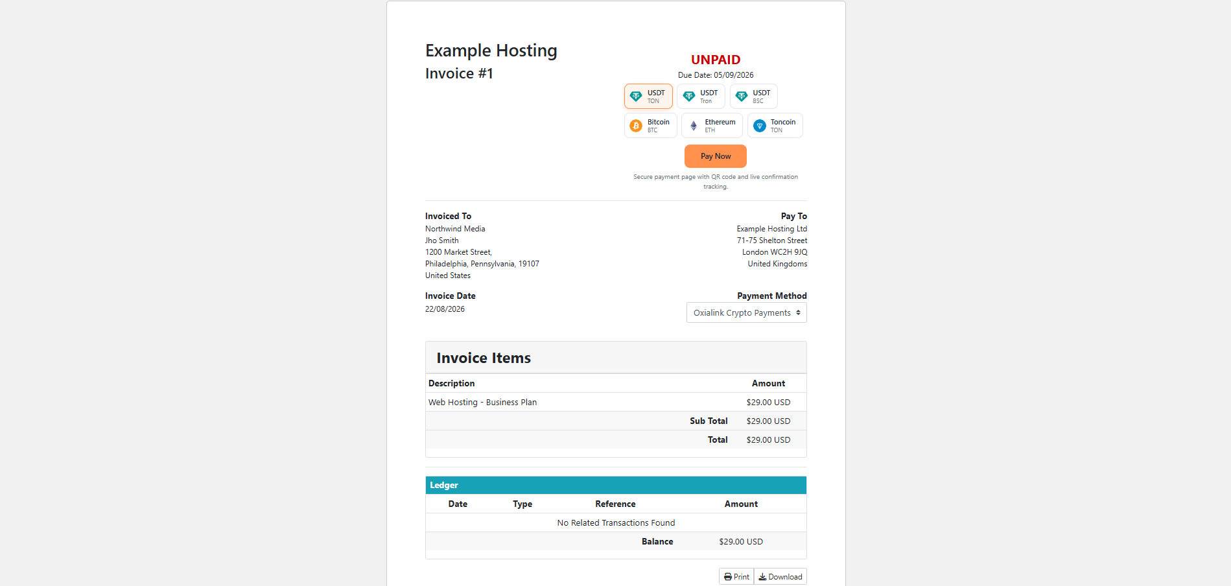Screen dimensions: 1231x586
Task: Toggle USDT TON payment option
Action: pyautogui.click(x=648, y=97)
